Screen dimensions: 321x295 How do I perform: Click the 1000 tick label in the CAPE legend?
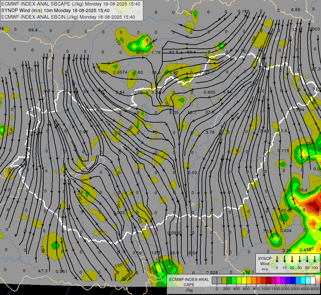click(x=266, y=289)
